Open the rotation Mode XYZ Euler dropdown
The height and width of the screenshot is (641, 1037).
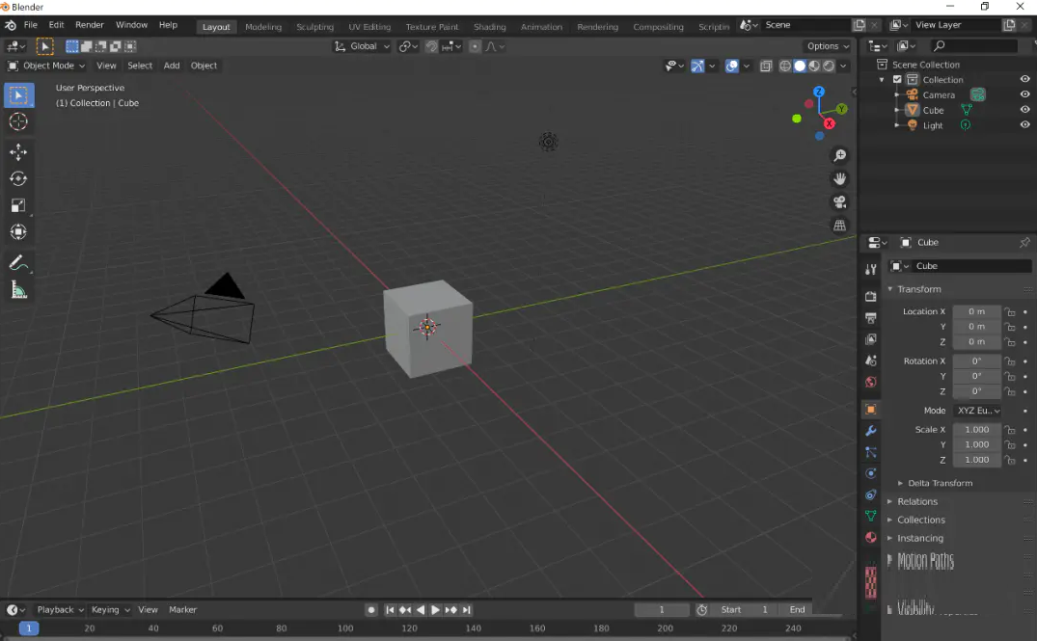click(x=978, y=411)
